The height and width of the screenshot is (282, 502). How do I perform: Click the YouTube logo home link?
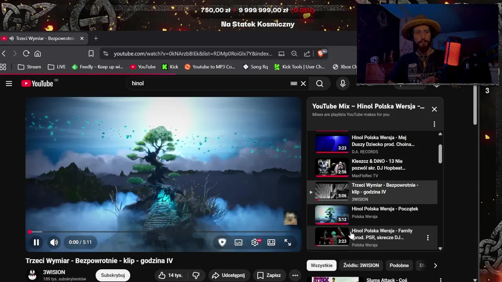(37, 83)
